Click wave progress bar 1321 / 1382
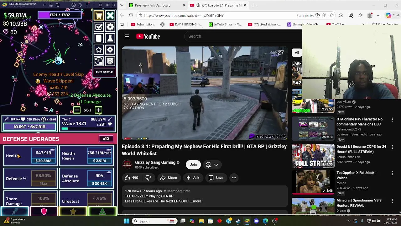 tap(60, 15)
